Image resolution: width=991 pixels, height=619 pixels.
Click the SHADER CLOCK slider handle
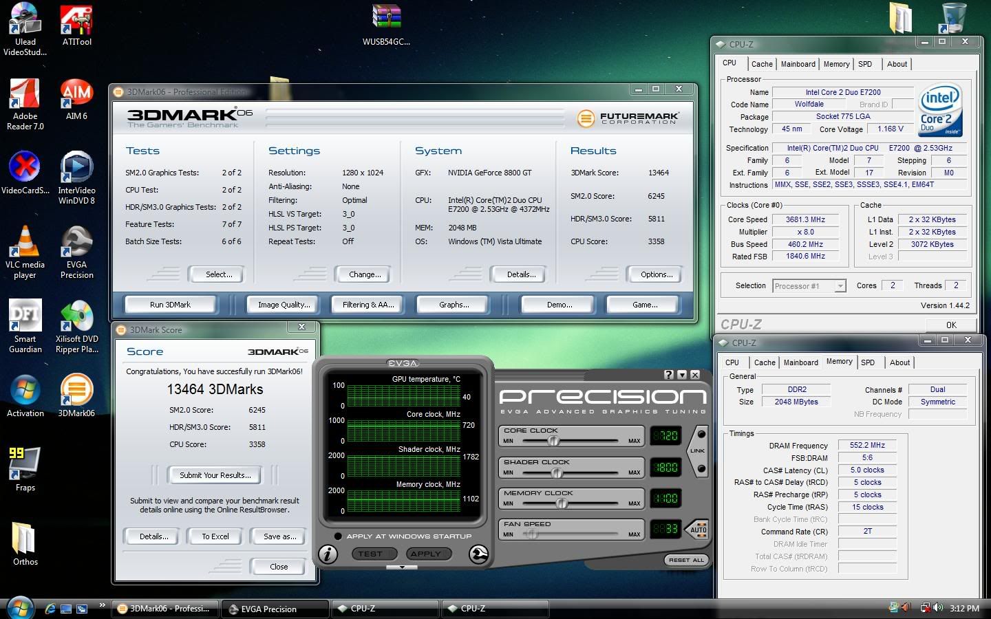click(557, 473)
